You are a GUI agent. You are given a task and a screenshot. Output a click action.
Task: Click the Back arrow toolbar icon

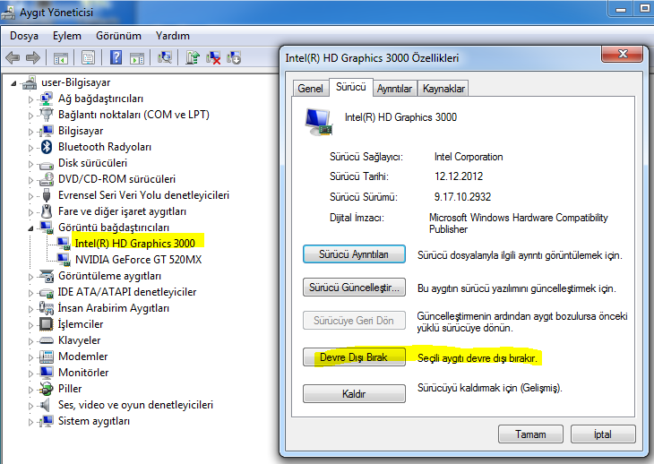click(13, 57)
